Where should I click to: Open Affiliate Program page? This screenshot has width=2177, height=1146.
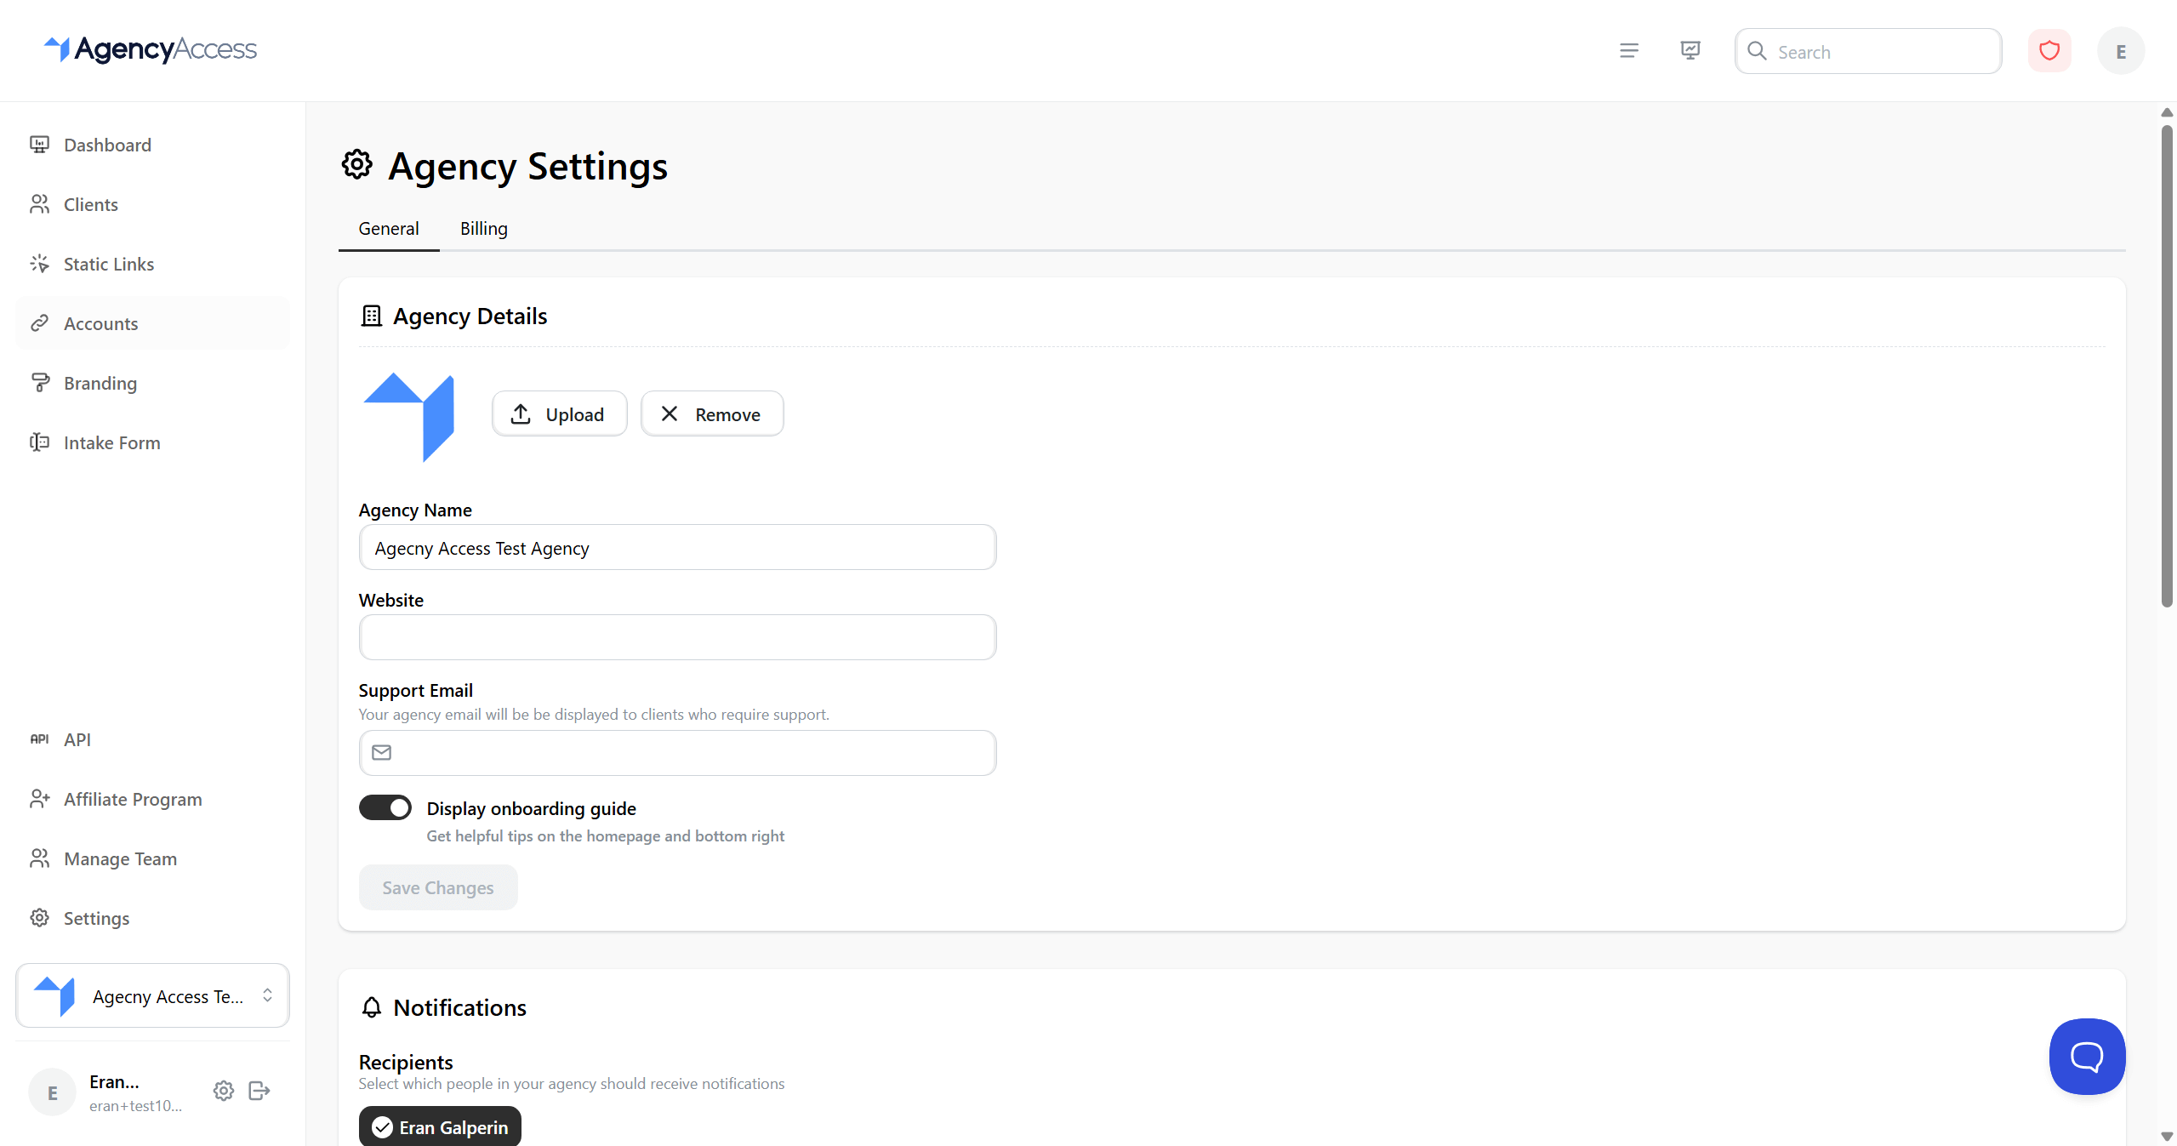point(152,799)
